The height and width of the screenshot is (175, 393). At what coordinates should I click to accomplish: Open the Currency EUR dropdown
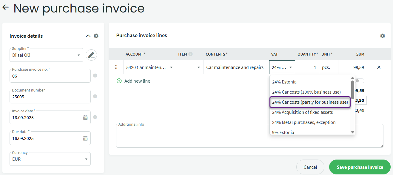pyautogui.click(x=86, y=159)
